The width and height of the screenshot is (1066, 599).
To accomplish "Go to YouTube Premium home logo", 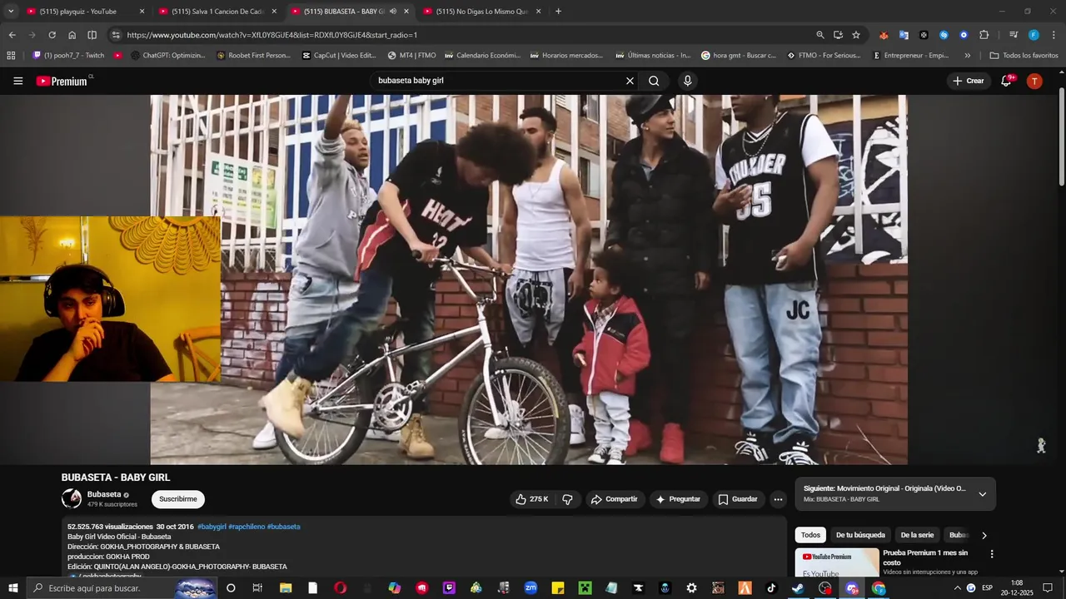I will [62, 81].
